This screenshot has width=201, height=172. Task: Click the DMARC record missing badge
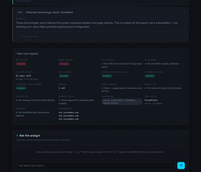(64, 64)
